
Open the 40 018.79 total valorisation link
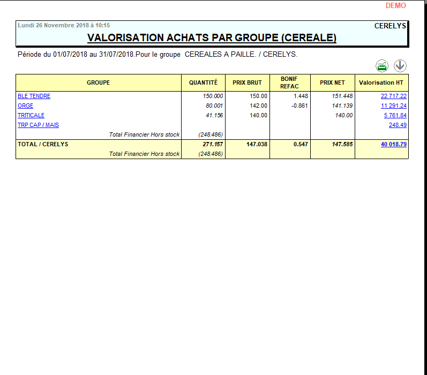(393, 145)
